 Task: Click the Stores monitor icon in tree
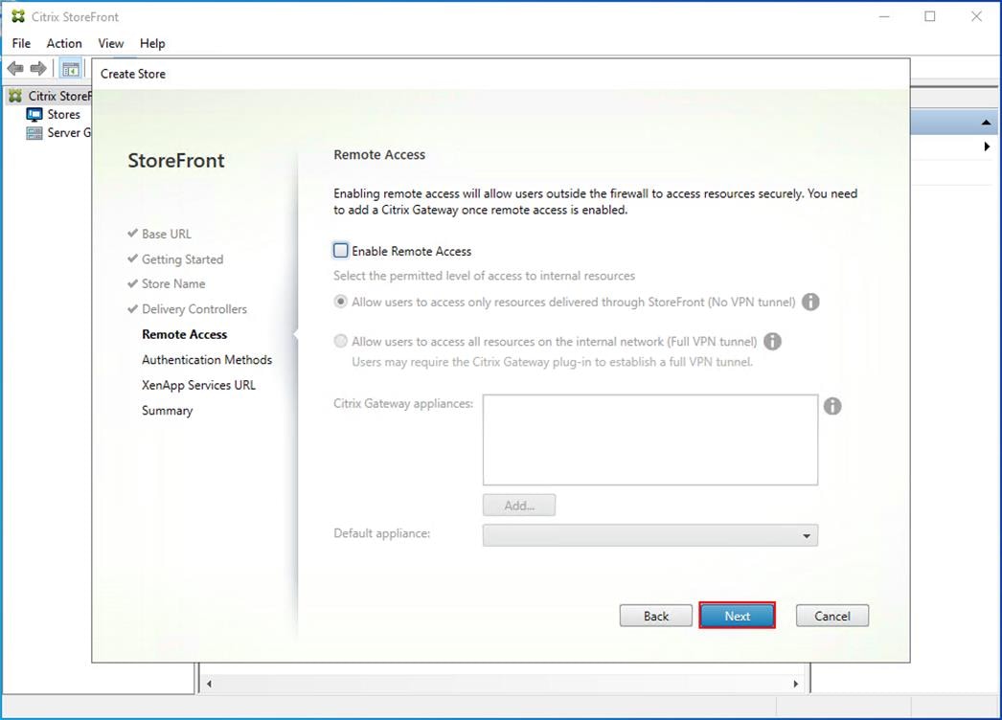coord(34,114)
